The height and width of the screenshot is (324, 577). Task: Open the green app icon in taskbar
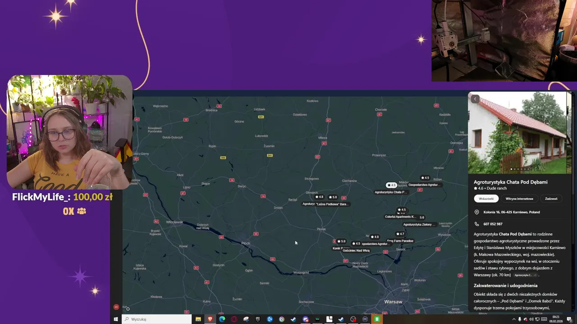pos(377,319)
